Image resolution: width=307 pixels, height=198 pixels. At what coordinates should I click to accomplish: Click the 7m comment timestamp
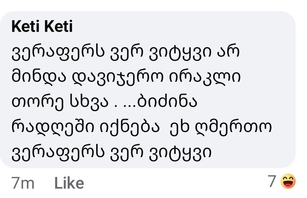coord(23,183)
